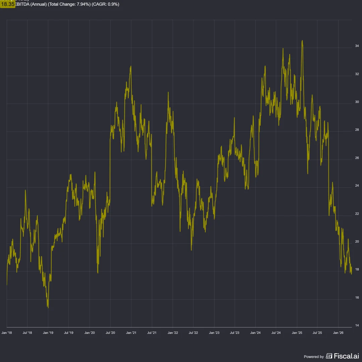The image size is (362, 362).
Task: Click the Jul '25 x-axis label
Action: 317,333
